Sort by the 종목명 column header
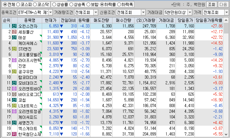230x138 pixels. click(30, 20)
